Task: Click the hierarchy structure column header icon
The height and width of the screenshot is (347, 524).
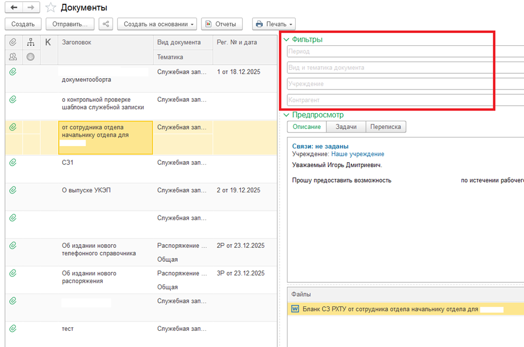Action: click(31, 42)
